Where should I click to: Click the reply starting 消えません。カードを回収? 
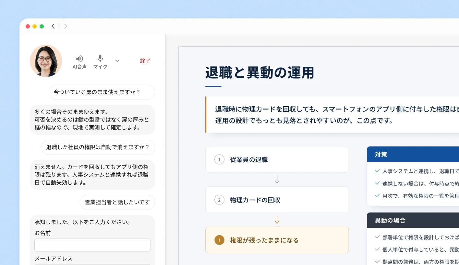92,175
